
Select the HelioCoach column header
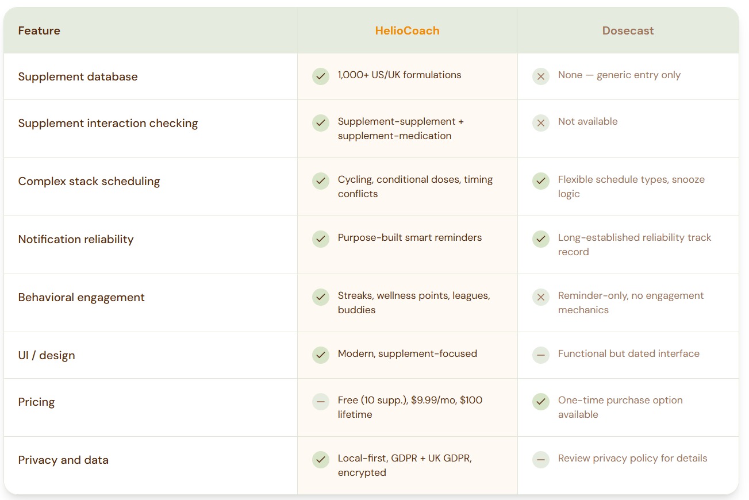coord(407,31)
